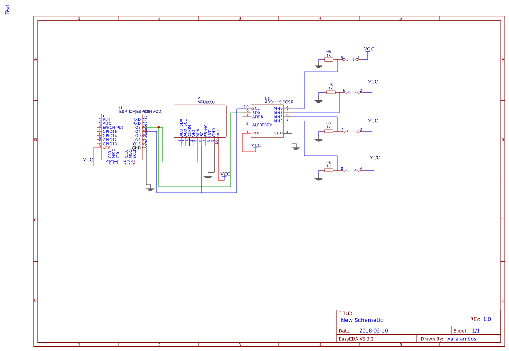The width and height of the screenshot is (509, 351).
Task: Click the 'GPIO13' pin label
Action: tap(110, 144)
